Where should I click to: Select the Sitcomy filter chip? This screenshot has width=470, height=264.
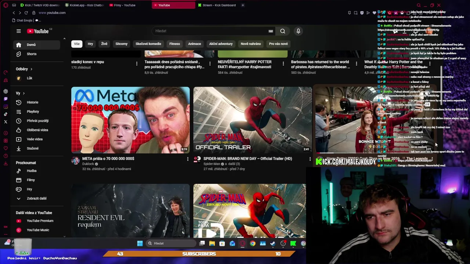pos(122,44)
